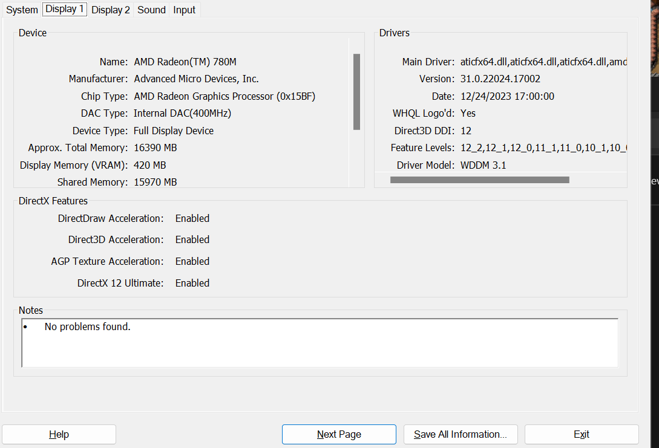The image size is (659, 448).
Task: Click the Help button
Action: (x=59, y=434)
